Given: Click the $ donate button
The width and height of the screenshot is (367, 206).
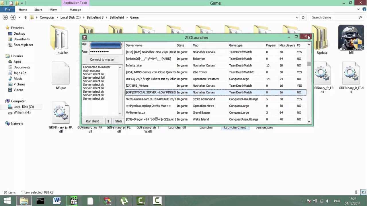Looking at the screenshot, I should point(108,121).
